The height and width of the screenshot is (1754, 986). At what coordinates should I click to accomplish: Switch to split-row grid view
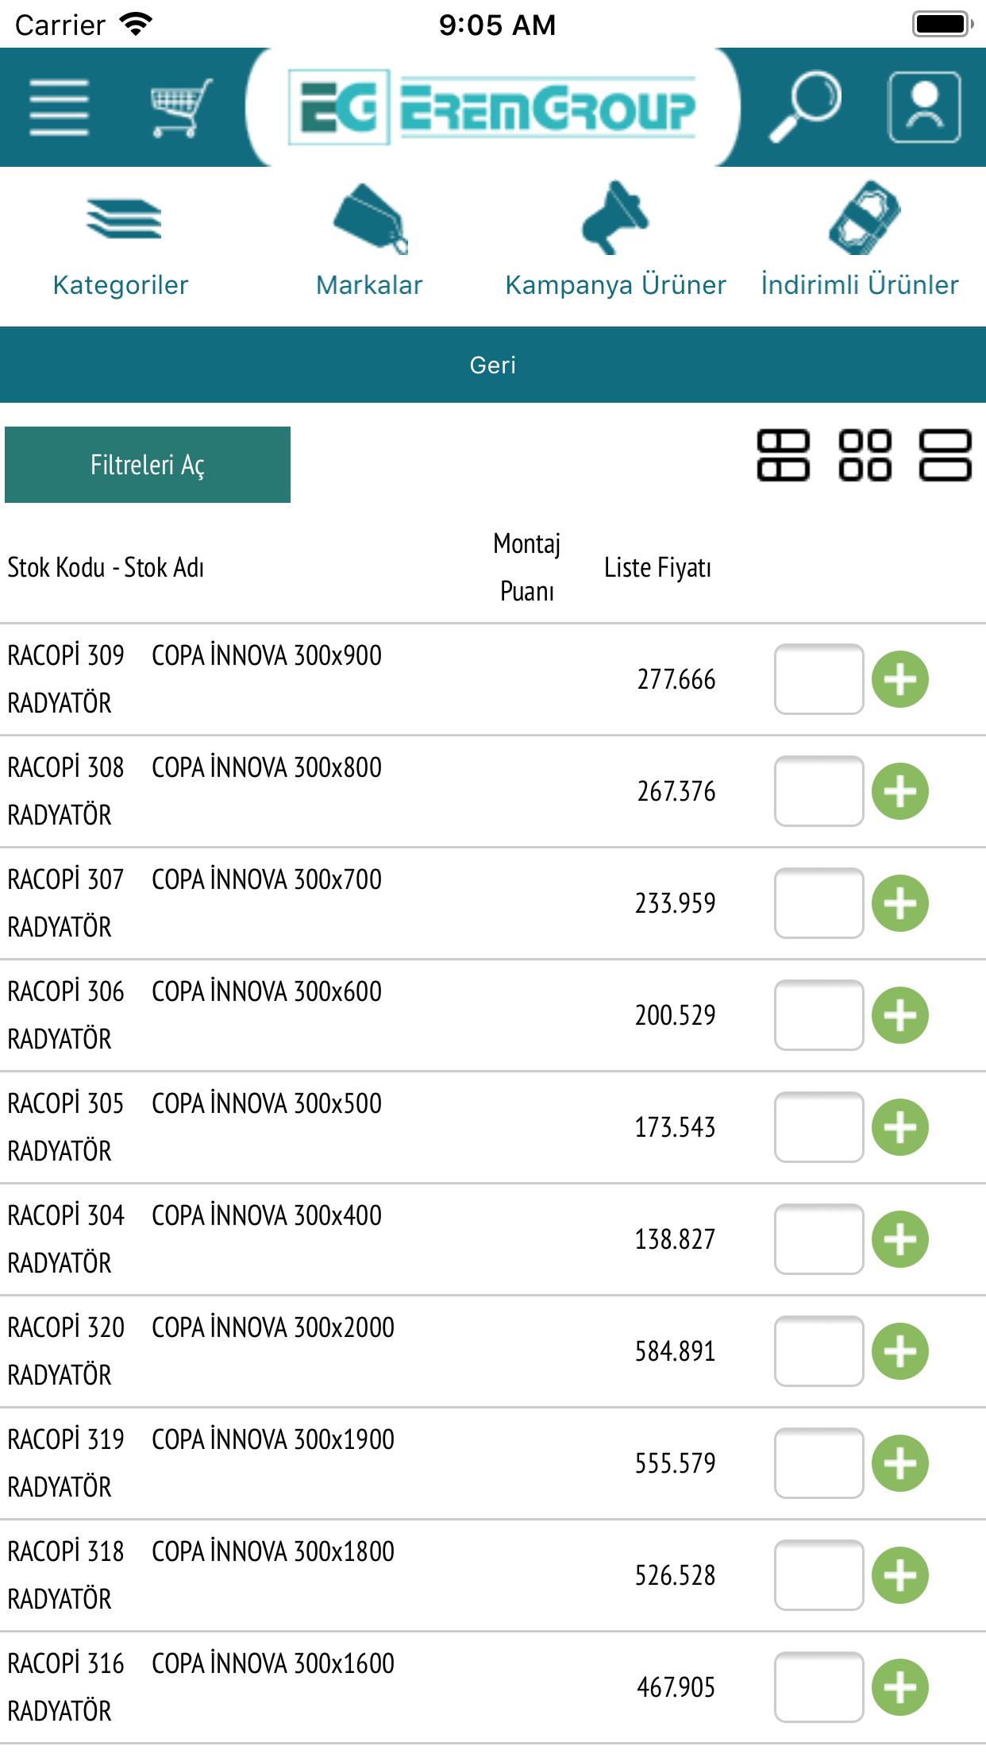pos(783,456)
